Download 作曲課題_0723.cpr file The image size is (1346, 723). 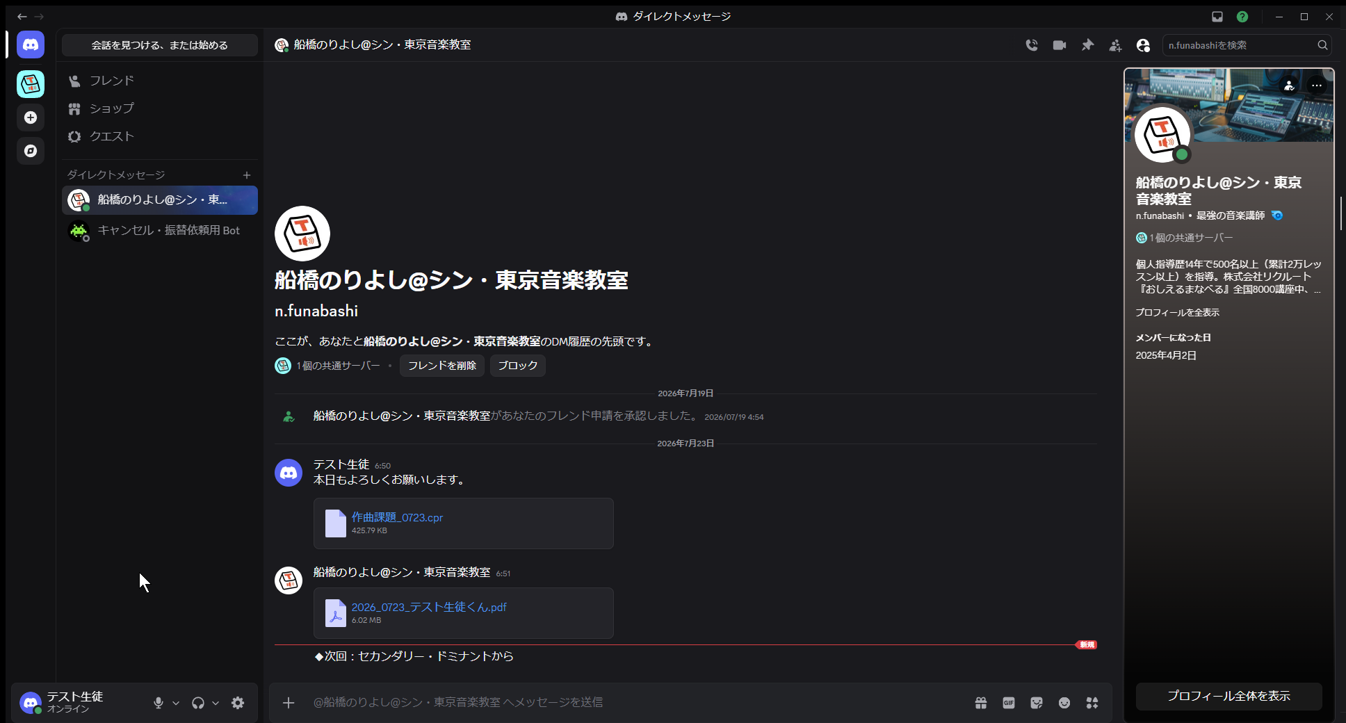tap(397, 517)
